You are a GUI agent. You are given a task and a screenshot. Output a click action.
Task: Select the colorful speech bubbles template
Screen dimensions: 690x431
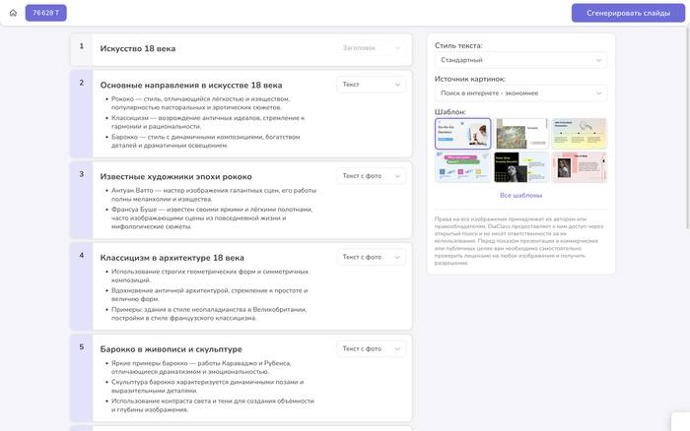click(x=463, y=167)
